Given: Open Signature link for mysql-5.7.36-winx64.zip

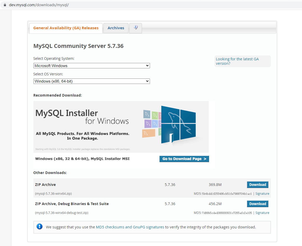Looking at the screenshot, I should pyautogui.click(x=262, y=194).
